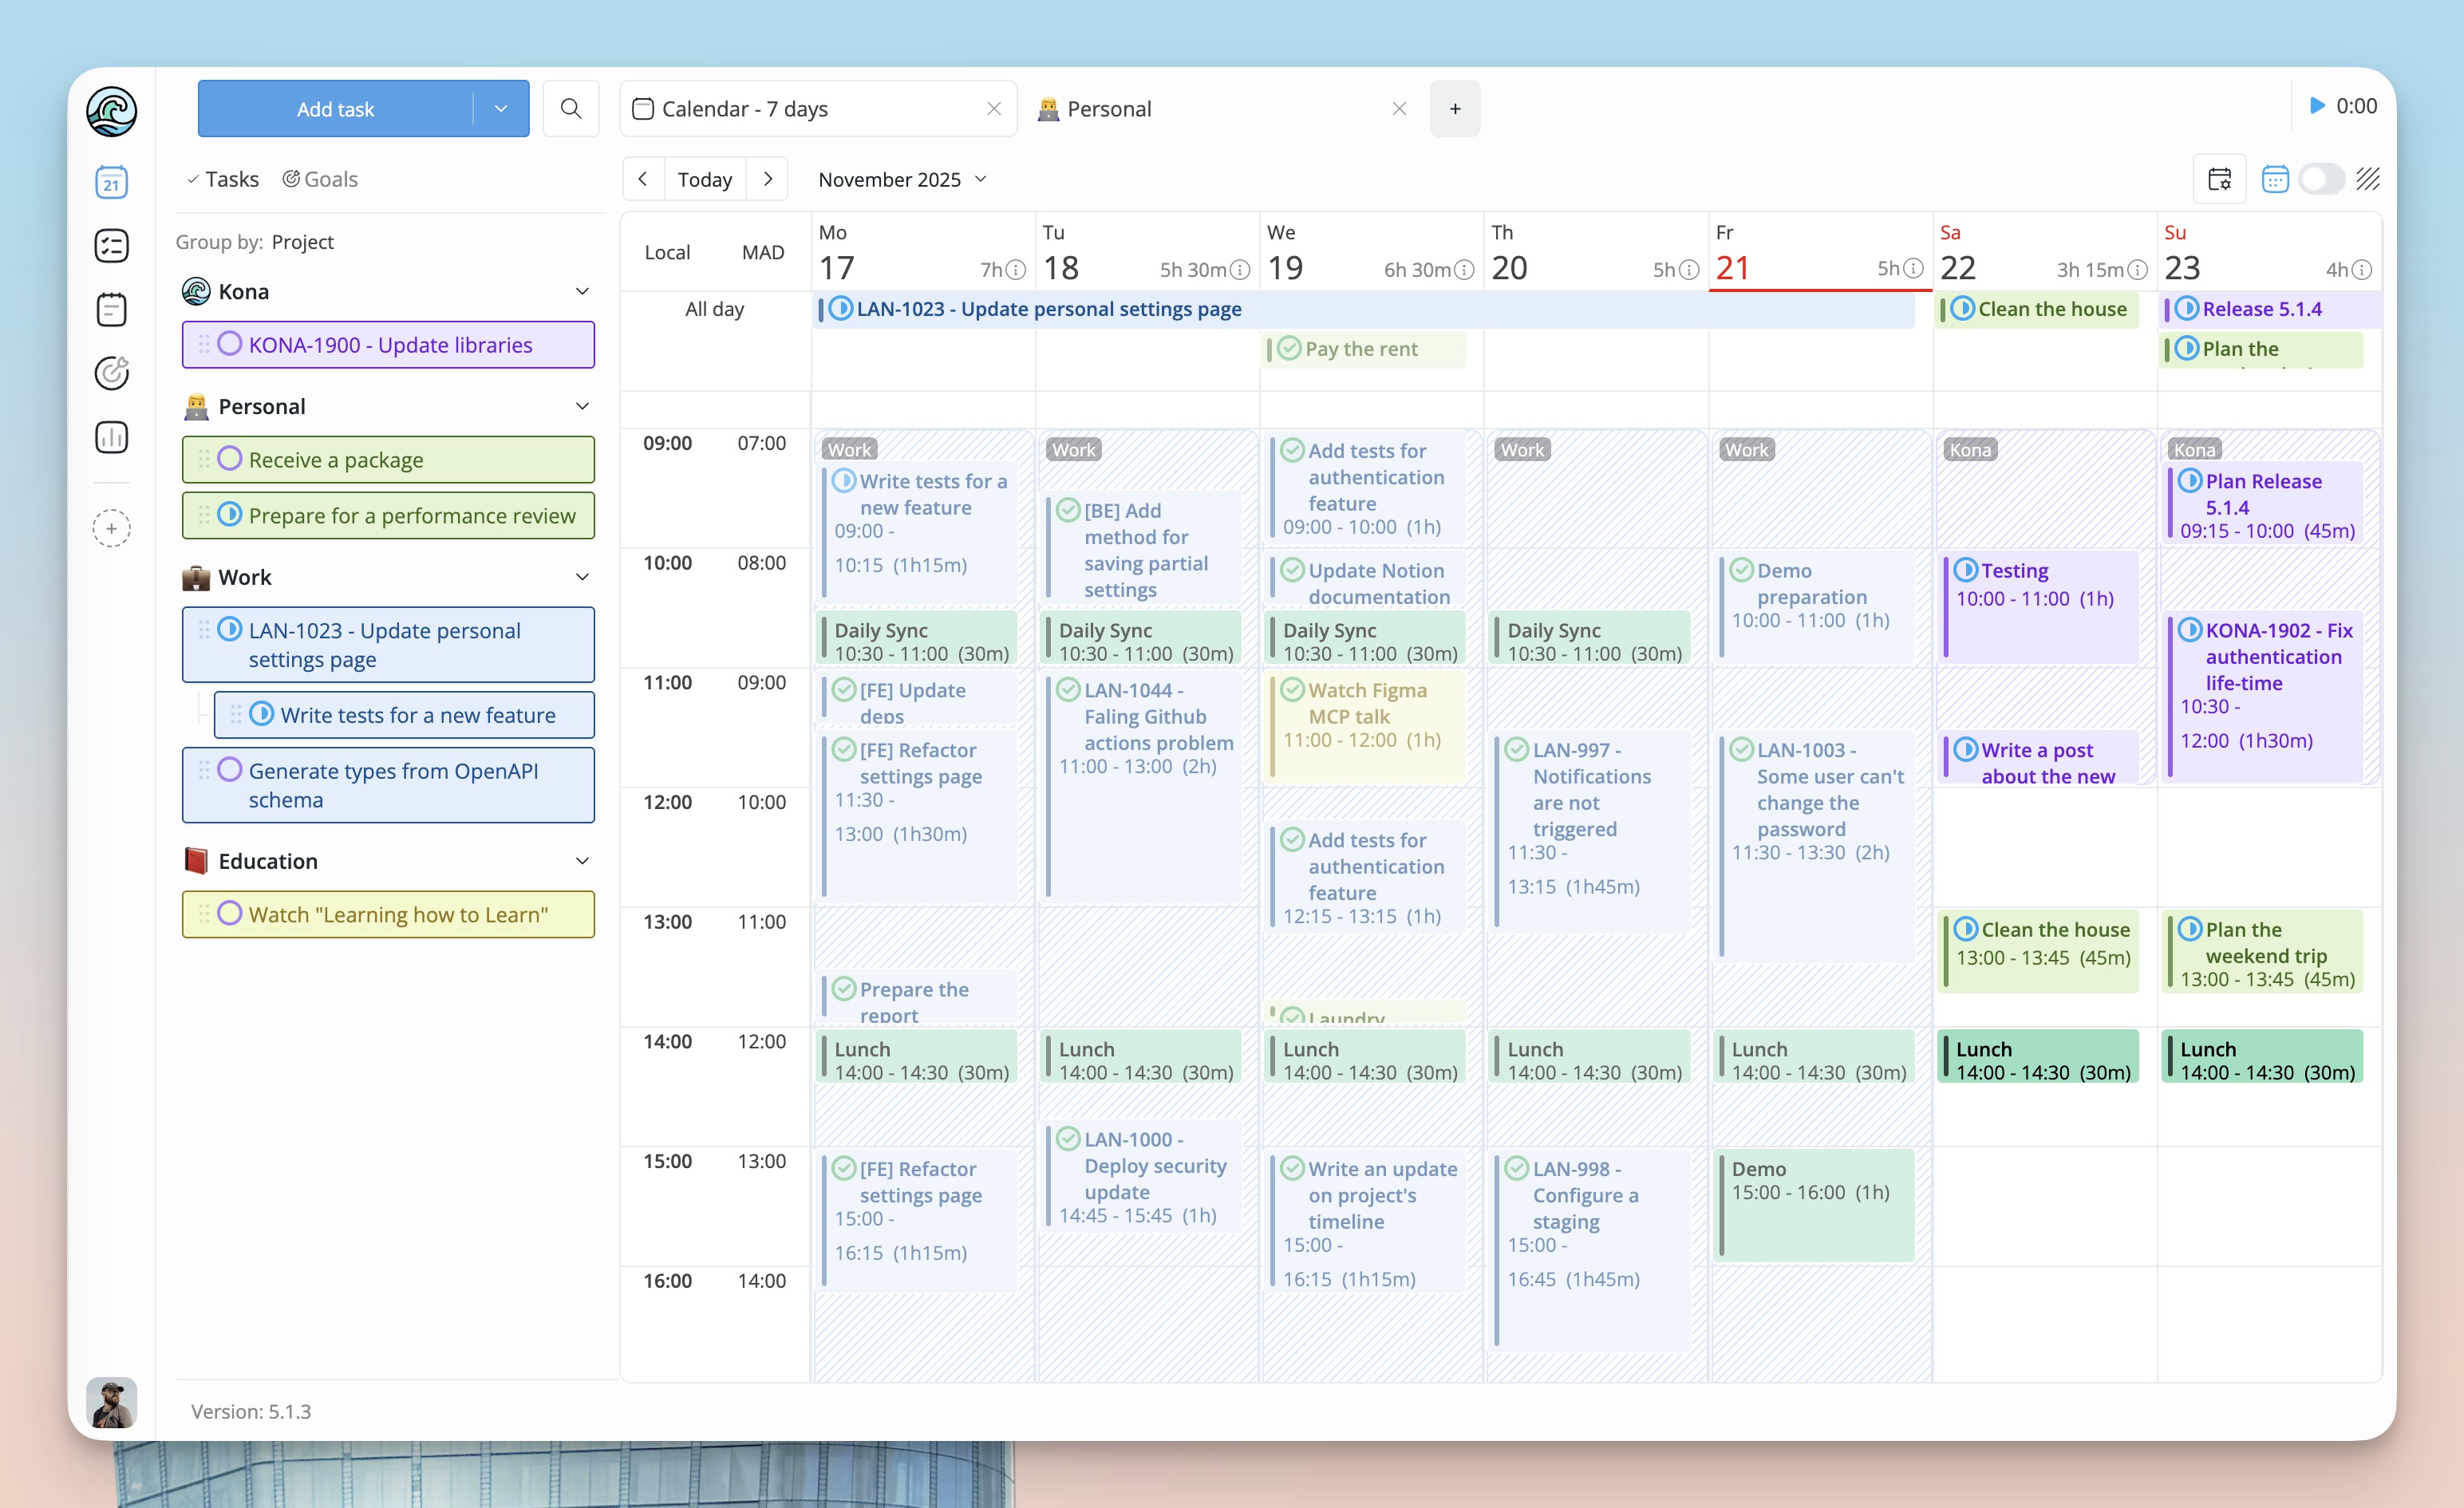Viewport: 2464px width, 1508px height.
Task: Mark Receive a package task complete
Action: click(x=230, y=459)
